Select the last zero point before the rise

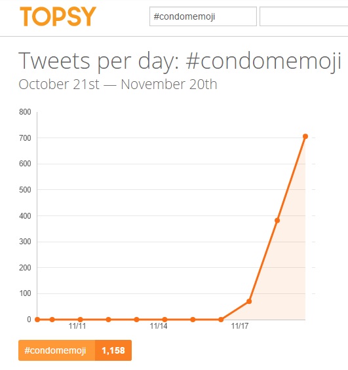point(221,320)
